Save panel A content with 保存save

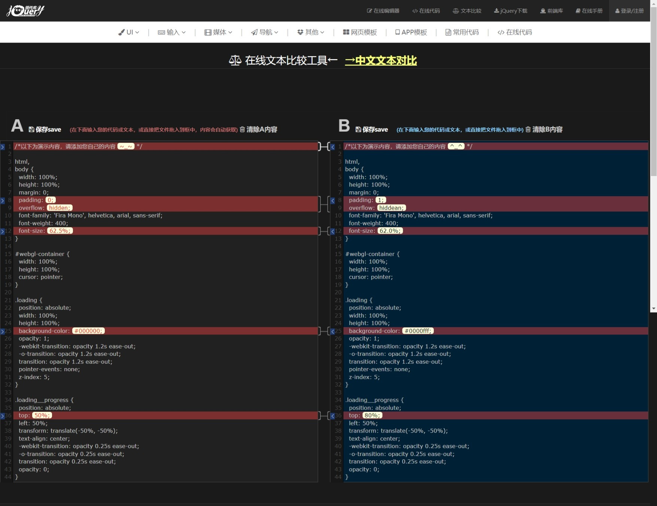click(45, 129)
